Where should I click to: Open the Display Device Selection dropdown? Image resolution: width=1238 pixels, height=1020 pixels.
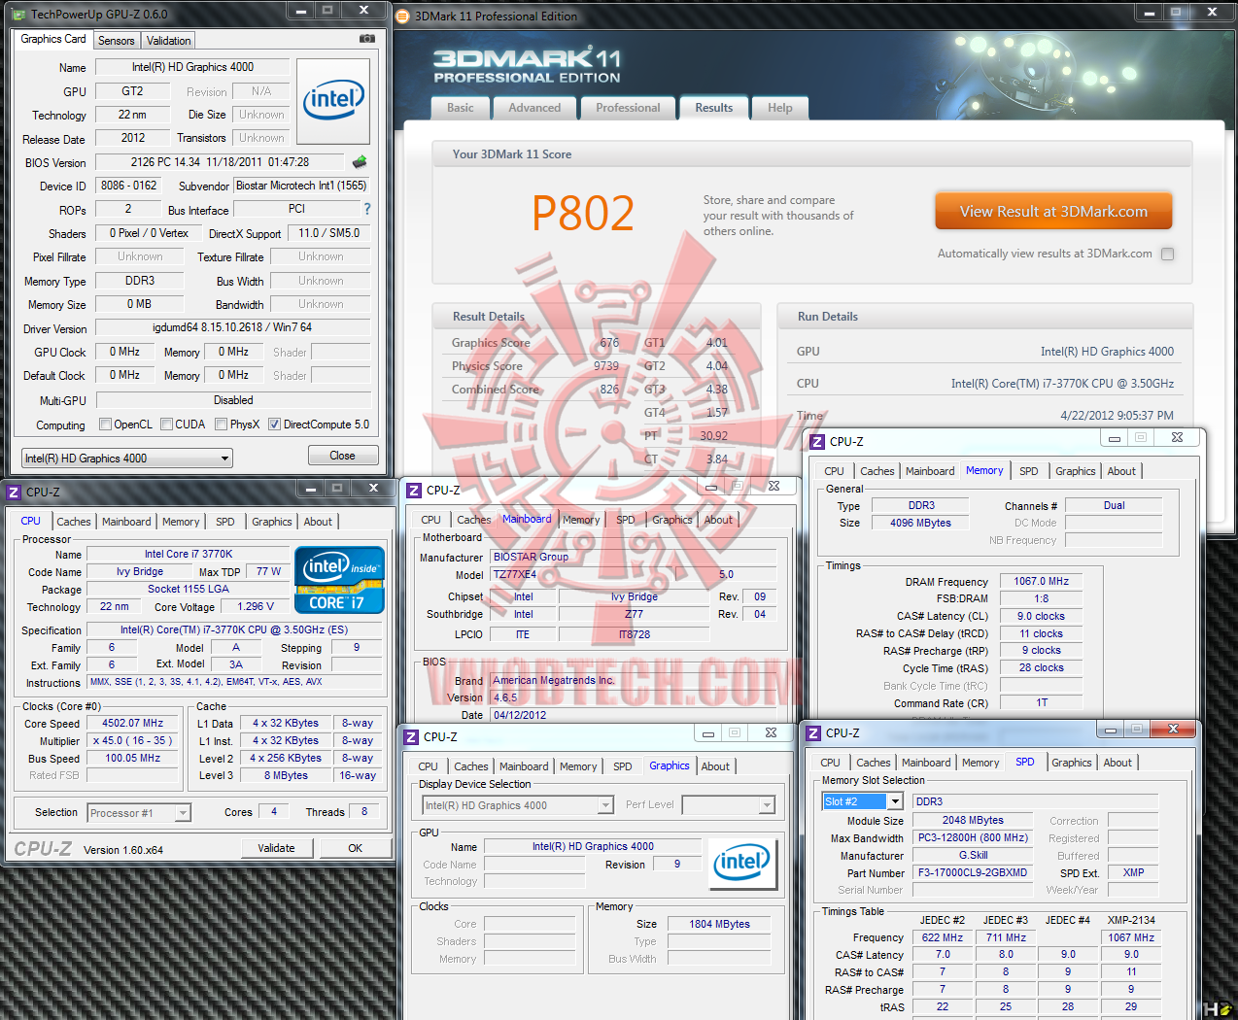(x=518, y=805)
